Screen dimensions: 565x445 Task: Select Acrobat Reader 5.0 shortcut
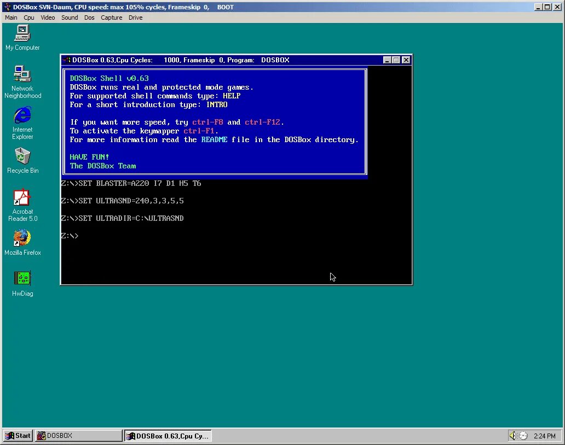22,205
